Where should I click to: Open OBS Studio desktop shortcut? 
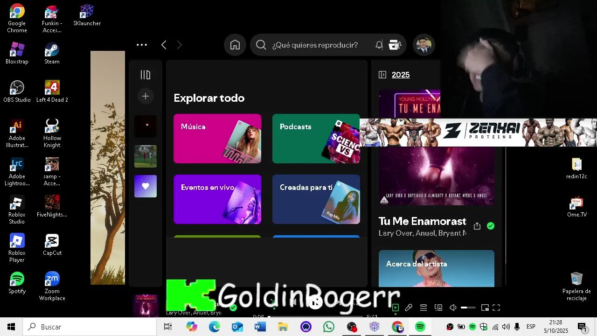[17, 92]
